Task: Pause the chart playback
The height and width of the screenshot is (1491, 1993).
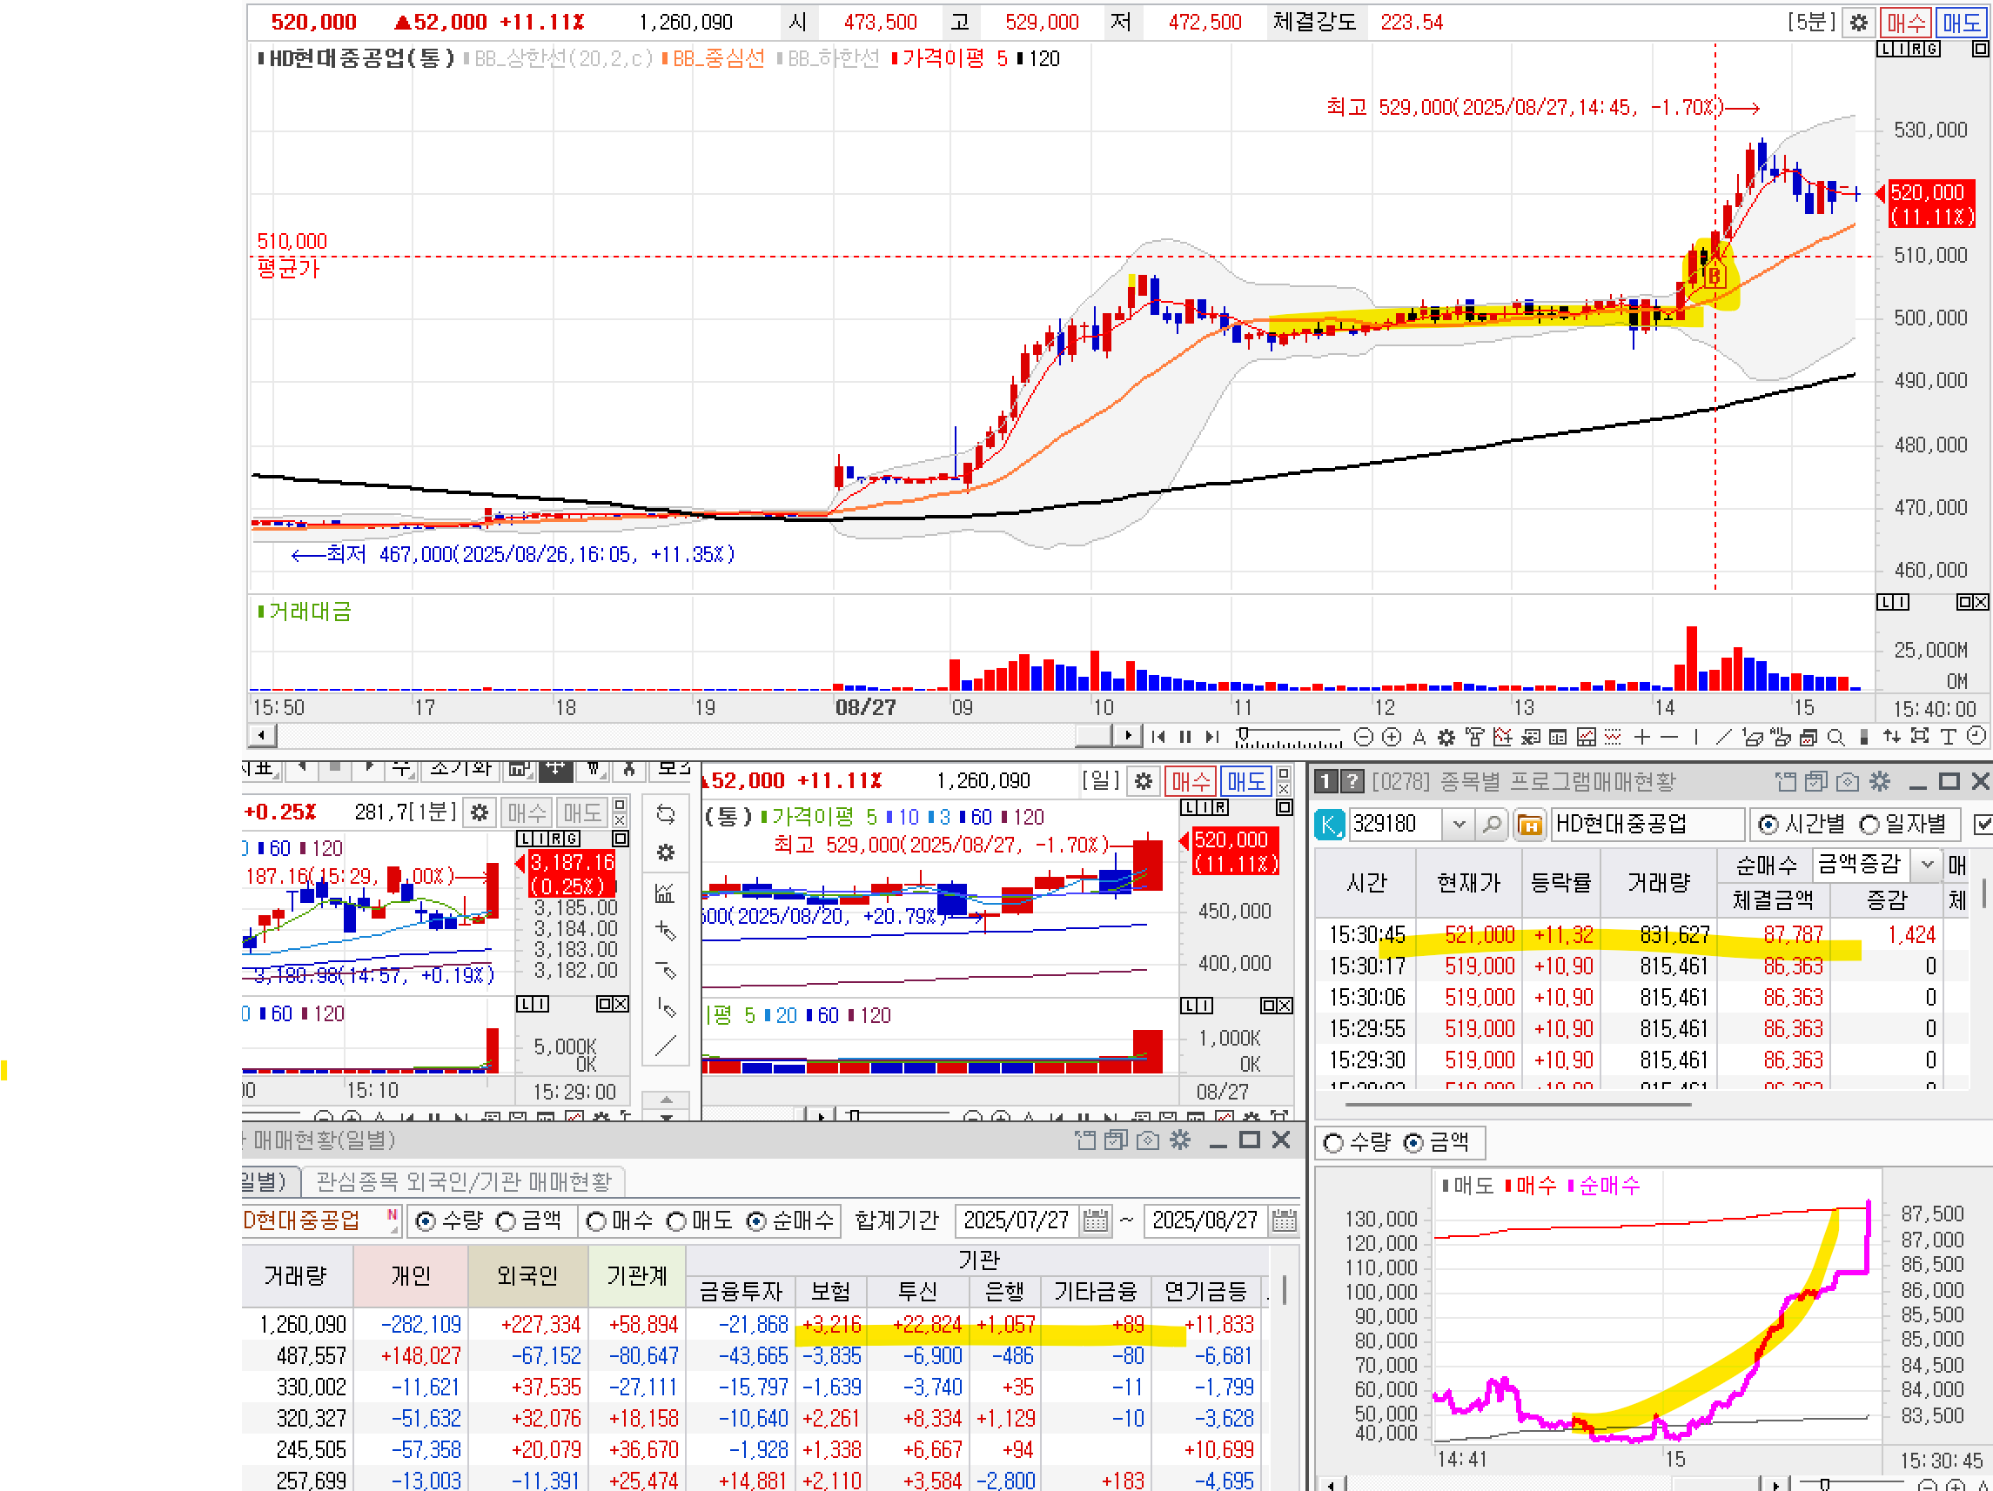Action: [1184, 738]
